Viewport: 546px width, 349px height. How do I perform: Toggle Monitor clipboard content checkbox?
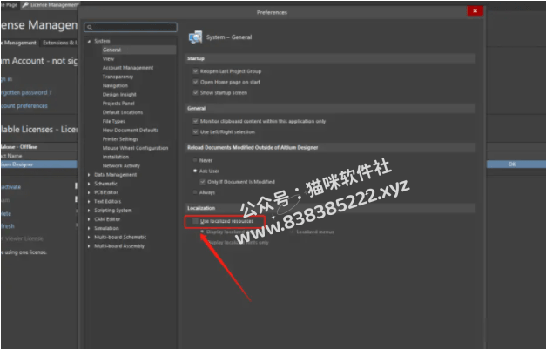coord(195,121)
